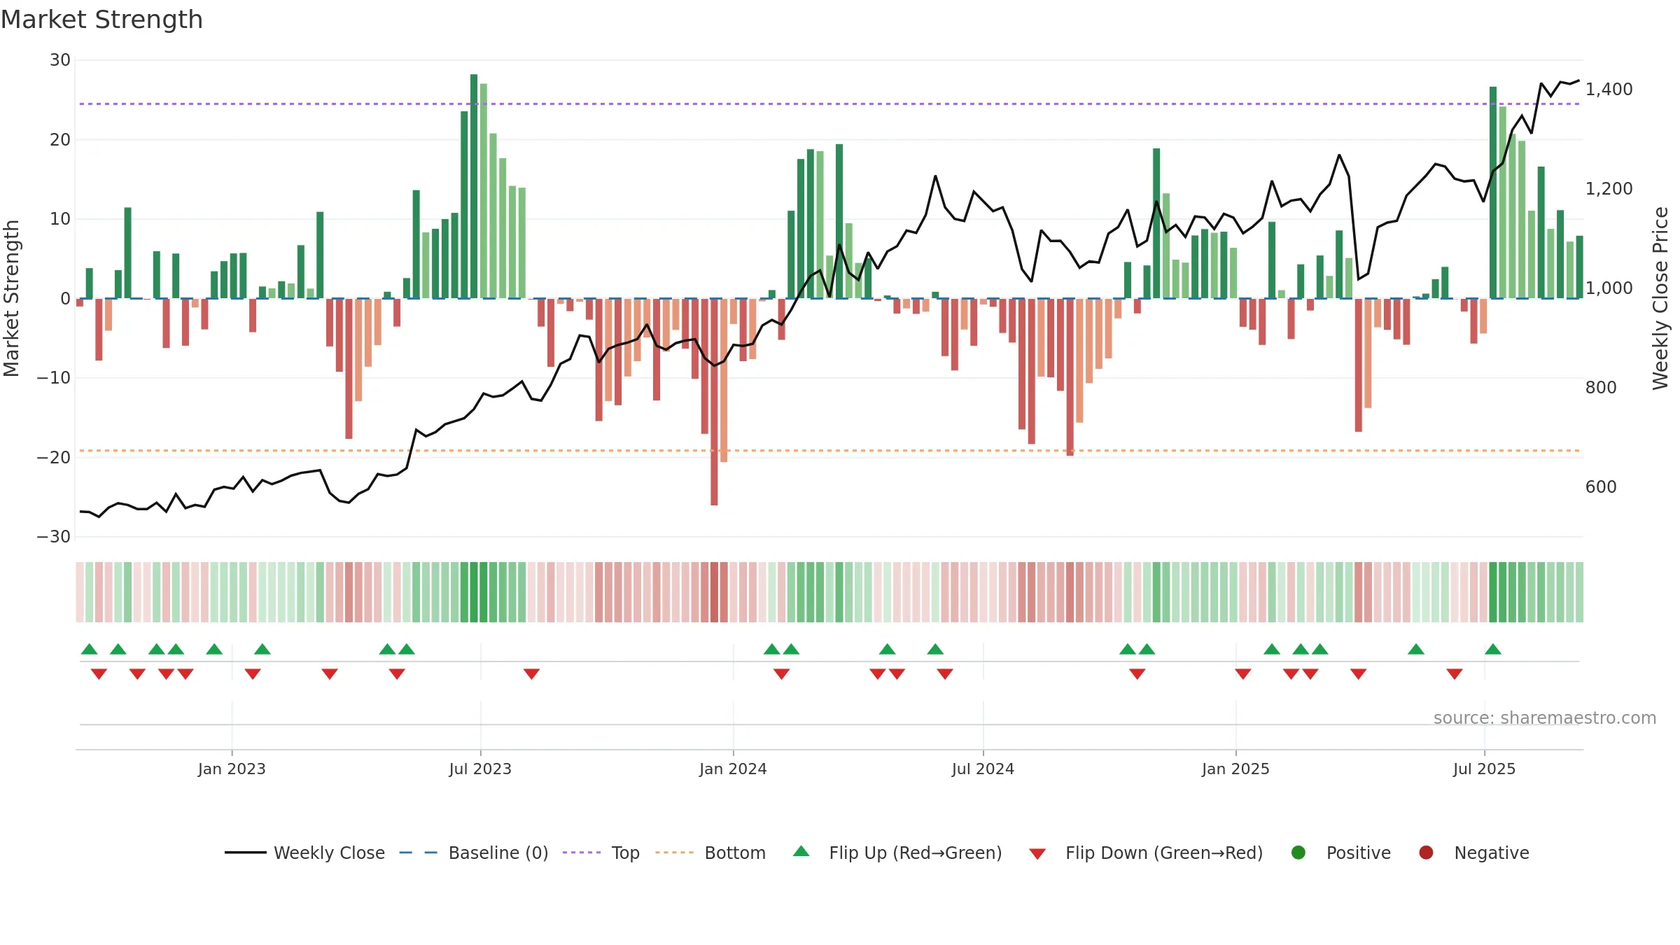Click the Weekly Close Price axis title
The image size is (1680, 945).
(1660, 298)
